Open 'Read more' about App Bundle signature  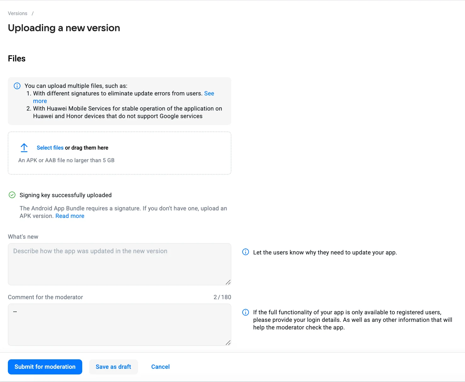point(70,216)
